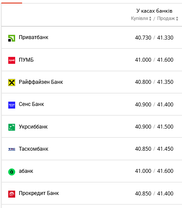Click the Приватбанк green logo icon
The width and height of the screenshot is (182, 208).
tap(12, 38)
